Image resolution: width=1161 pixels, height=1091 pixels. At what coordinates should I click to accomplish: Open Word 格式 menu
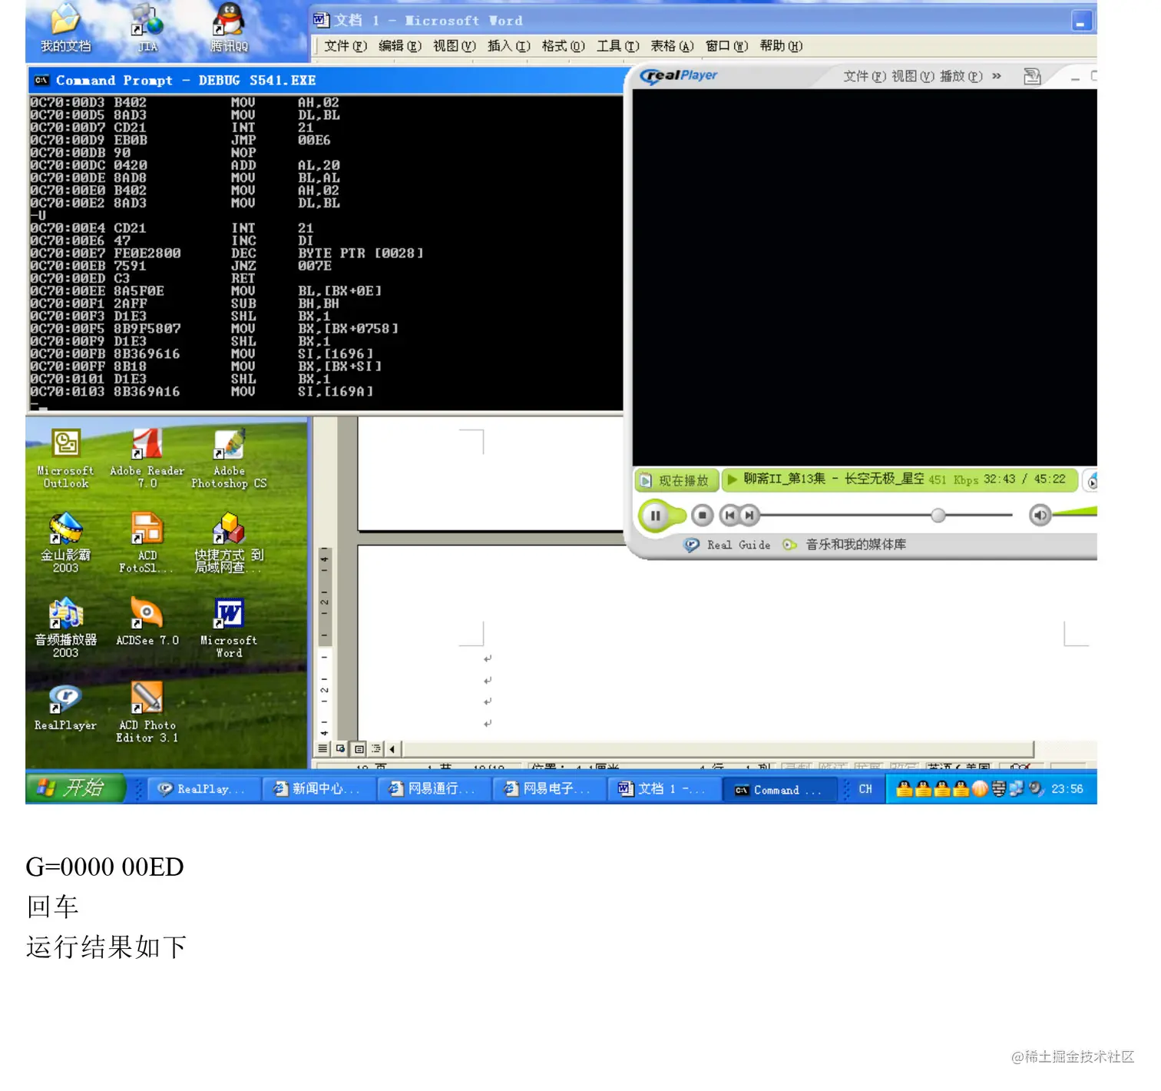(x=563, y=46)
